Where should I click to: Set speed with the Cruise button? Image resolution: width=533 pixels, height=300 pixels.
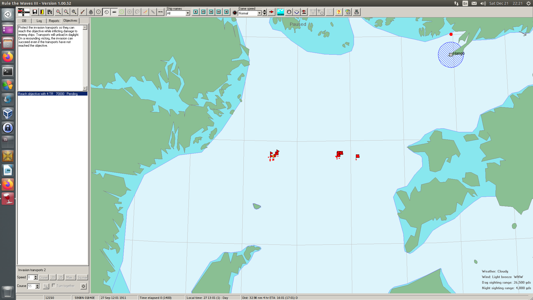point(44,277)
